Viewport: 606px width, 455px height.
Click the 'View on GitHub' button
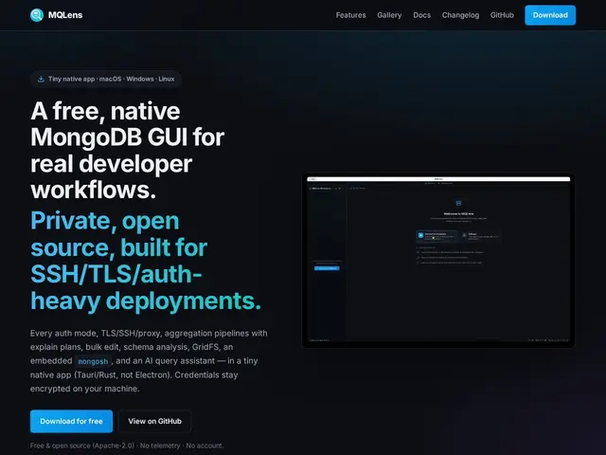[x=154, y=421]
